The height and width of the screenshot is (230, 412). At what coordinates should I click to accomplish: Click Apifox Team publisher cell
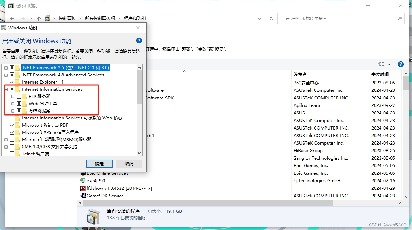tap(307, 105)
